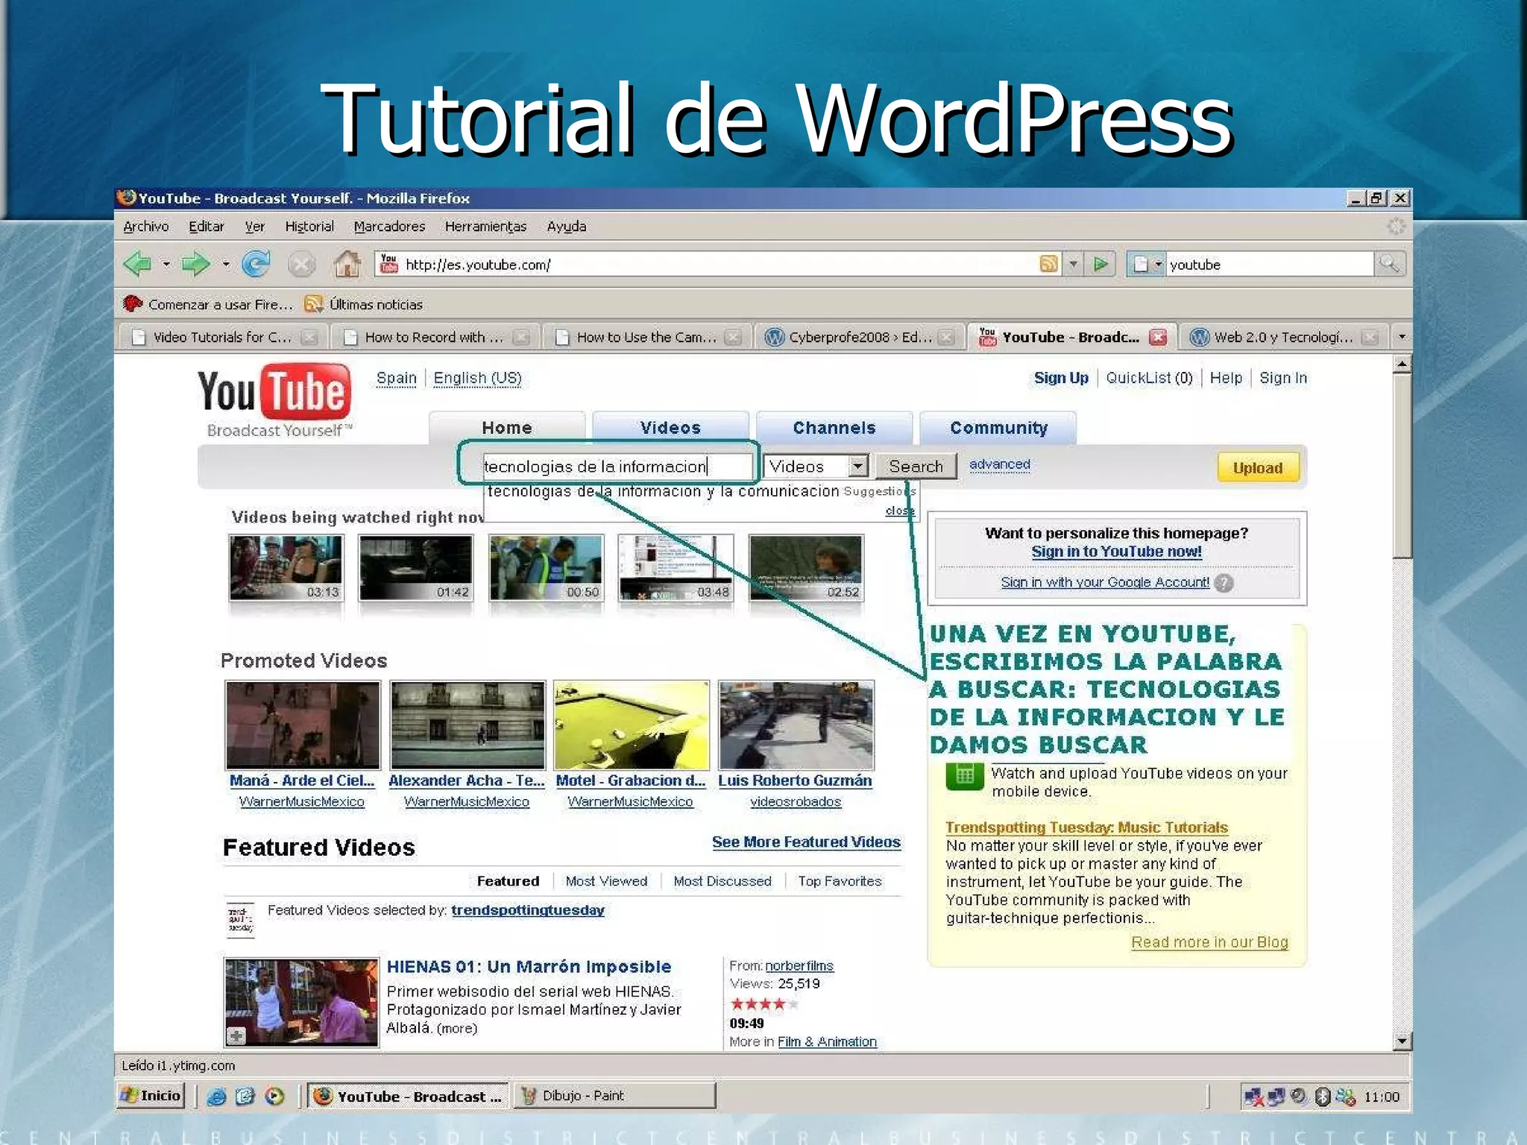
Task: Click the Internet Explorer quick launch icon
Action: [216, 1097]
